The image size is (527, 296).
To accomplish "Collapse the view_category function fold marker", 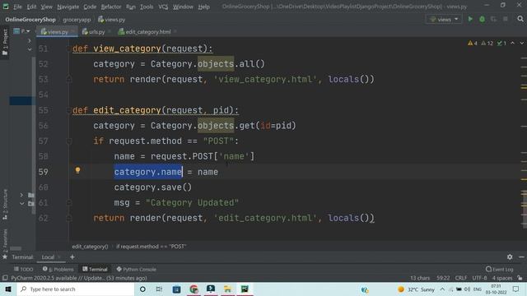I will pos(69,49).
